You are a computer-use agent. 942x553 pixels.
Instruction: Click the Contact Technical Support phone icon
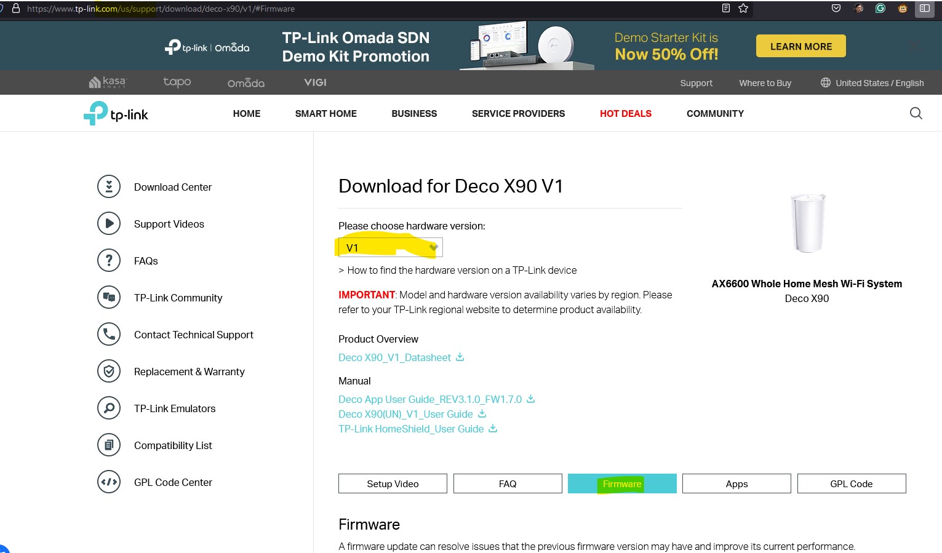click(109, 335)
